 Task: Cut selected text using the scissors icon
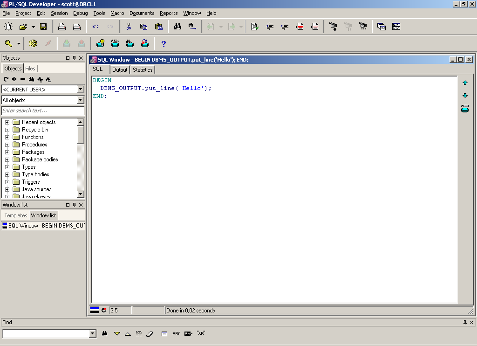coord(129,27)
